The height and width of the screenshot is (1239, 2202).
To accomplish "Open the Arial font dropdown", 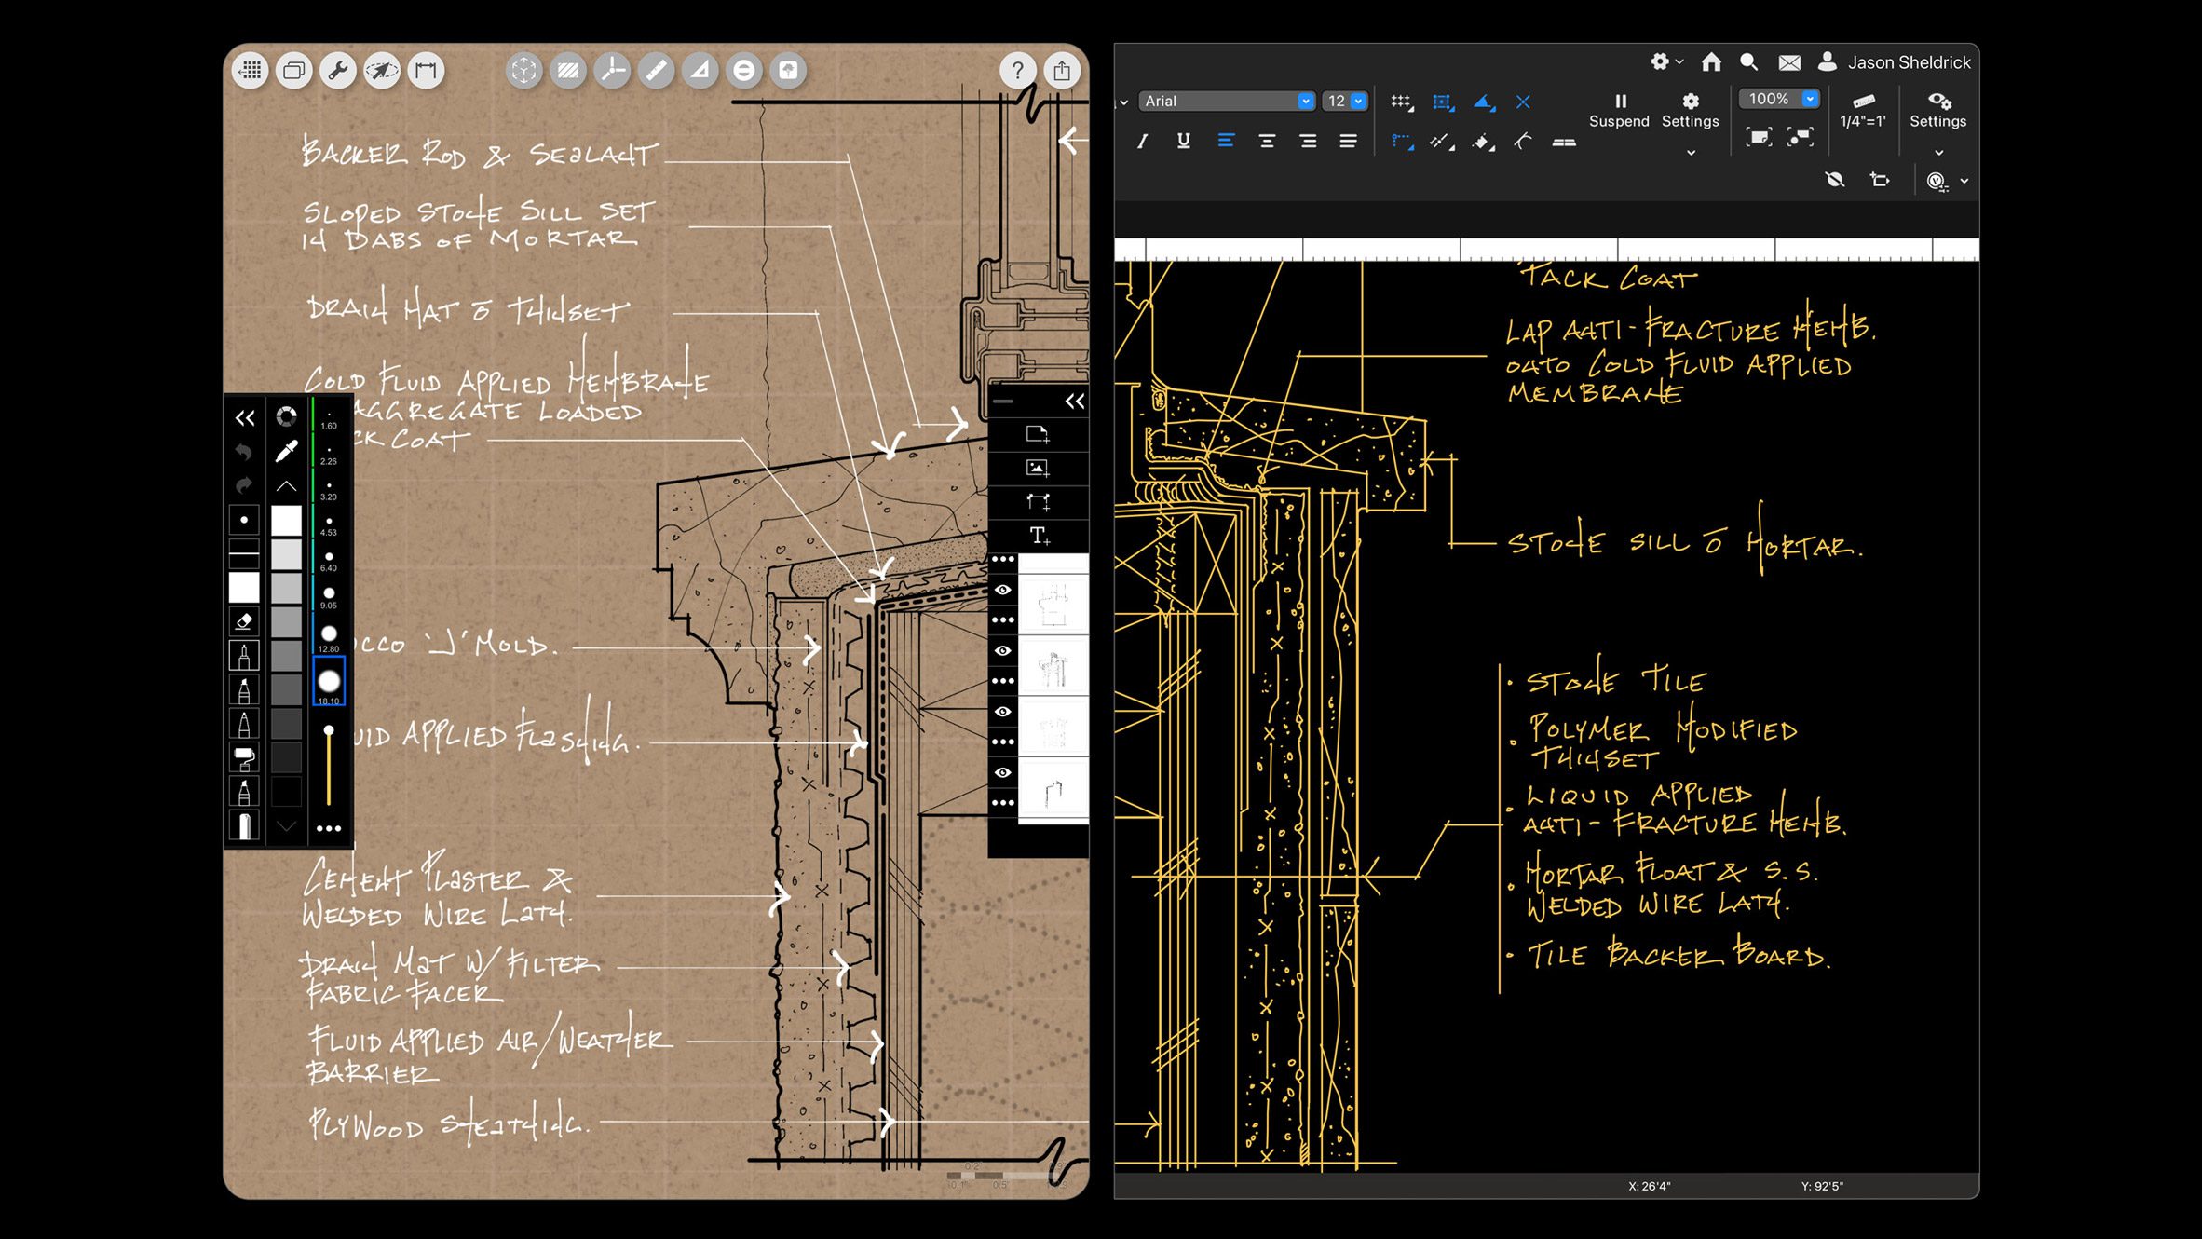I will point(1305,101).
